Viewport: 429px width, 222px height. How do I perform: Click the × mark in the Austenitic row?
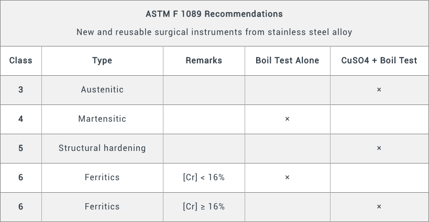click(379, 90)
